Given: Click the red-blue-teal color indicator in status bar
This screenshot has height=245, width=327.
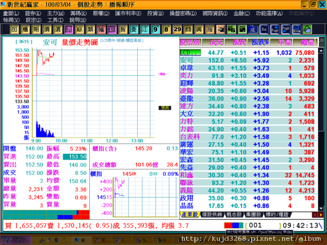Looking at the screenshot, I should (x=234, y=225).
